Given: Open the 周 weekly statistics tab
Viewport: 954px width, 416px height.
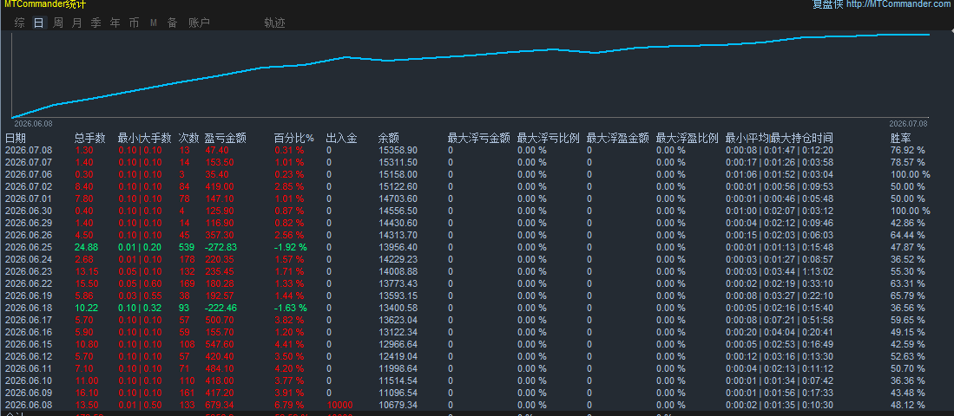Looking at the screenshot, I should 58,23.
